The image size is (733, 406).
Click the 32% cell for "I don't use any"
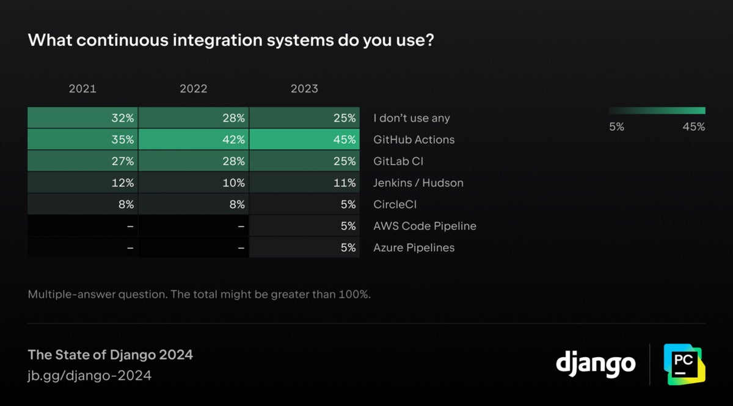82,118
